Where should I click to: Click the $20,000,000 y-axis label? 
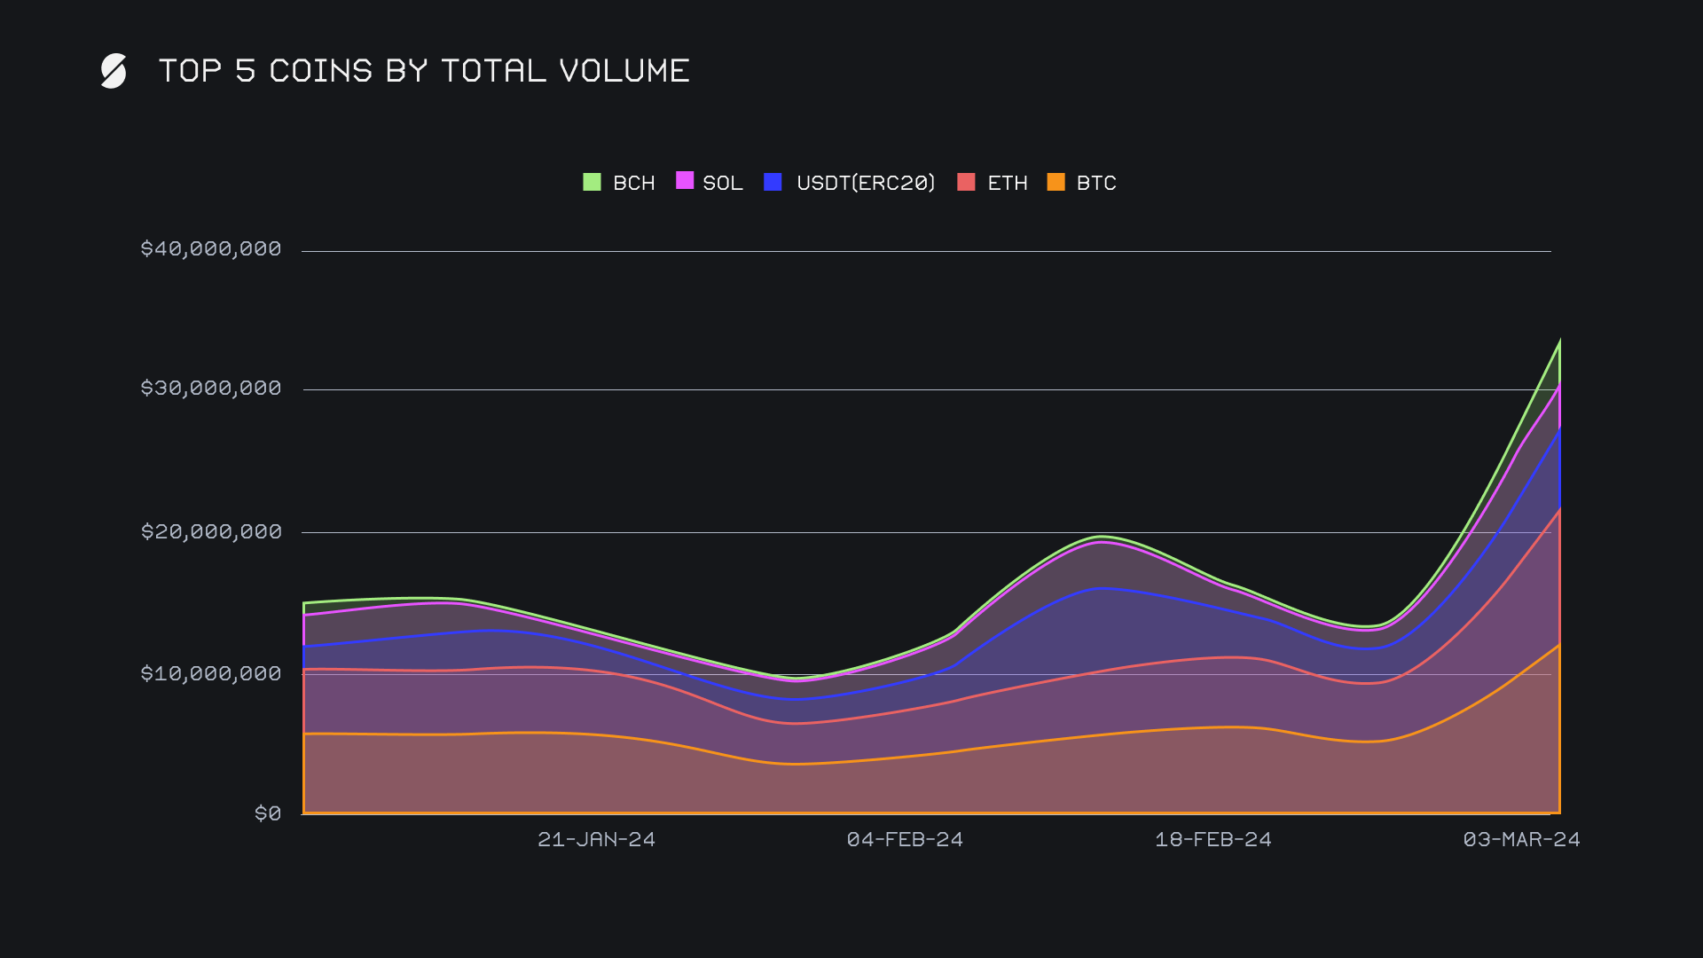[210, 531]
